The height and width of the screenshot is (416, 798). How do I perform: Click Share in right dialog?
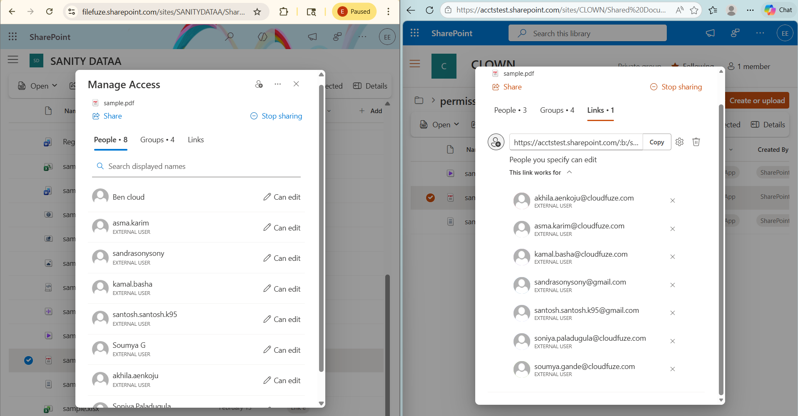pyautogui.click(x=507, y=87)
